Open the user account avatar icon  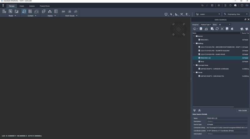(247, 5)
